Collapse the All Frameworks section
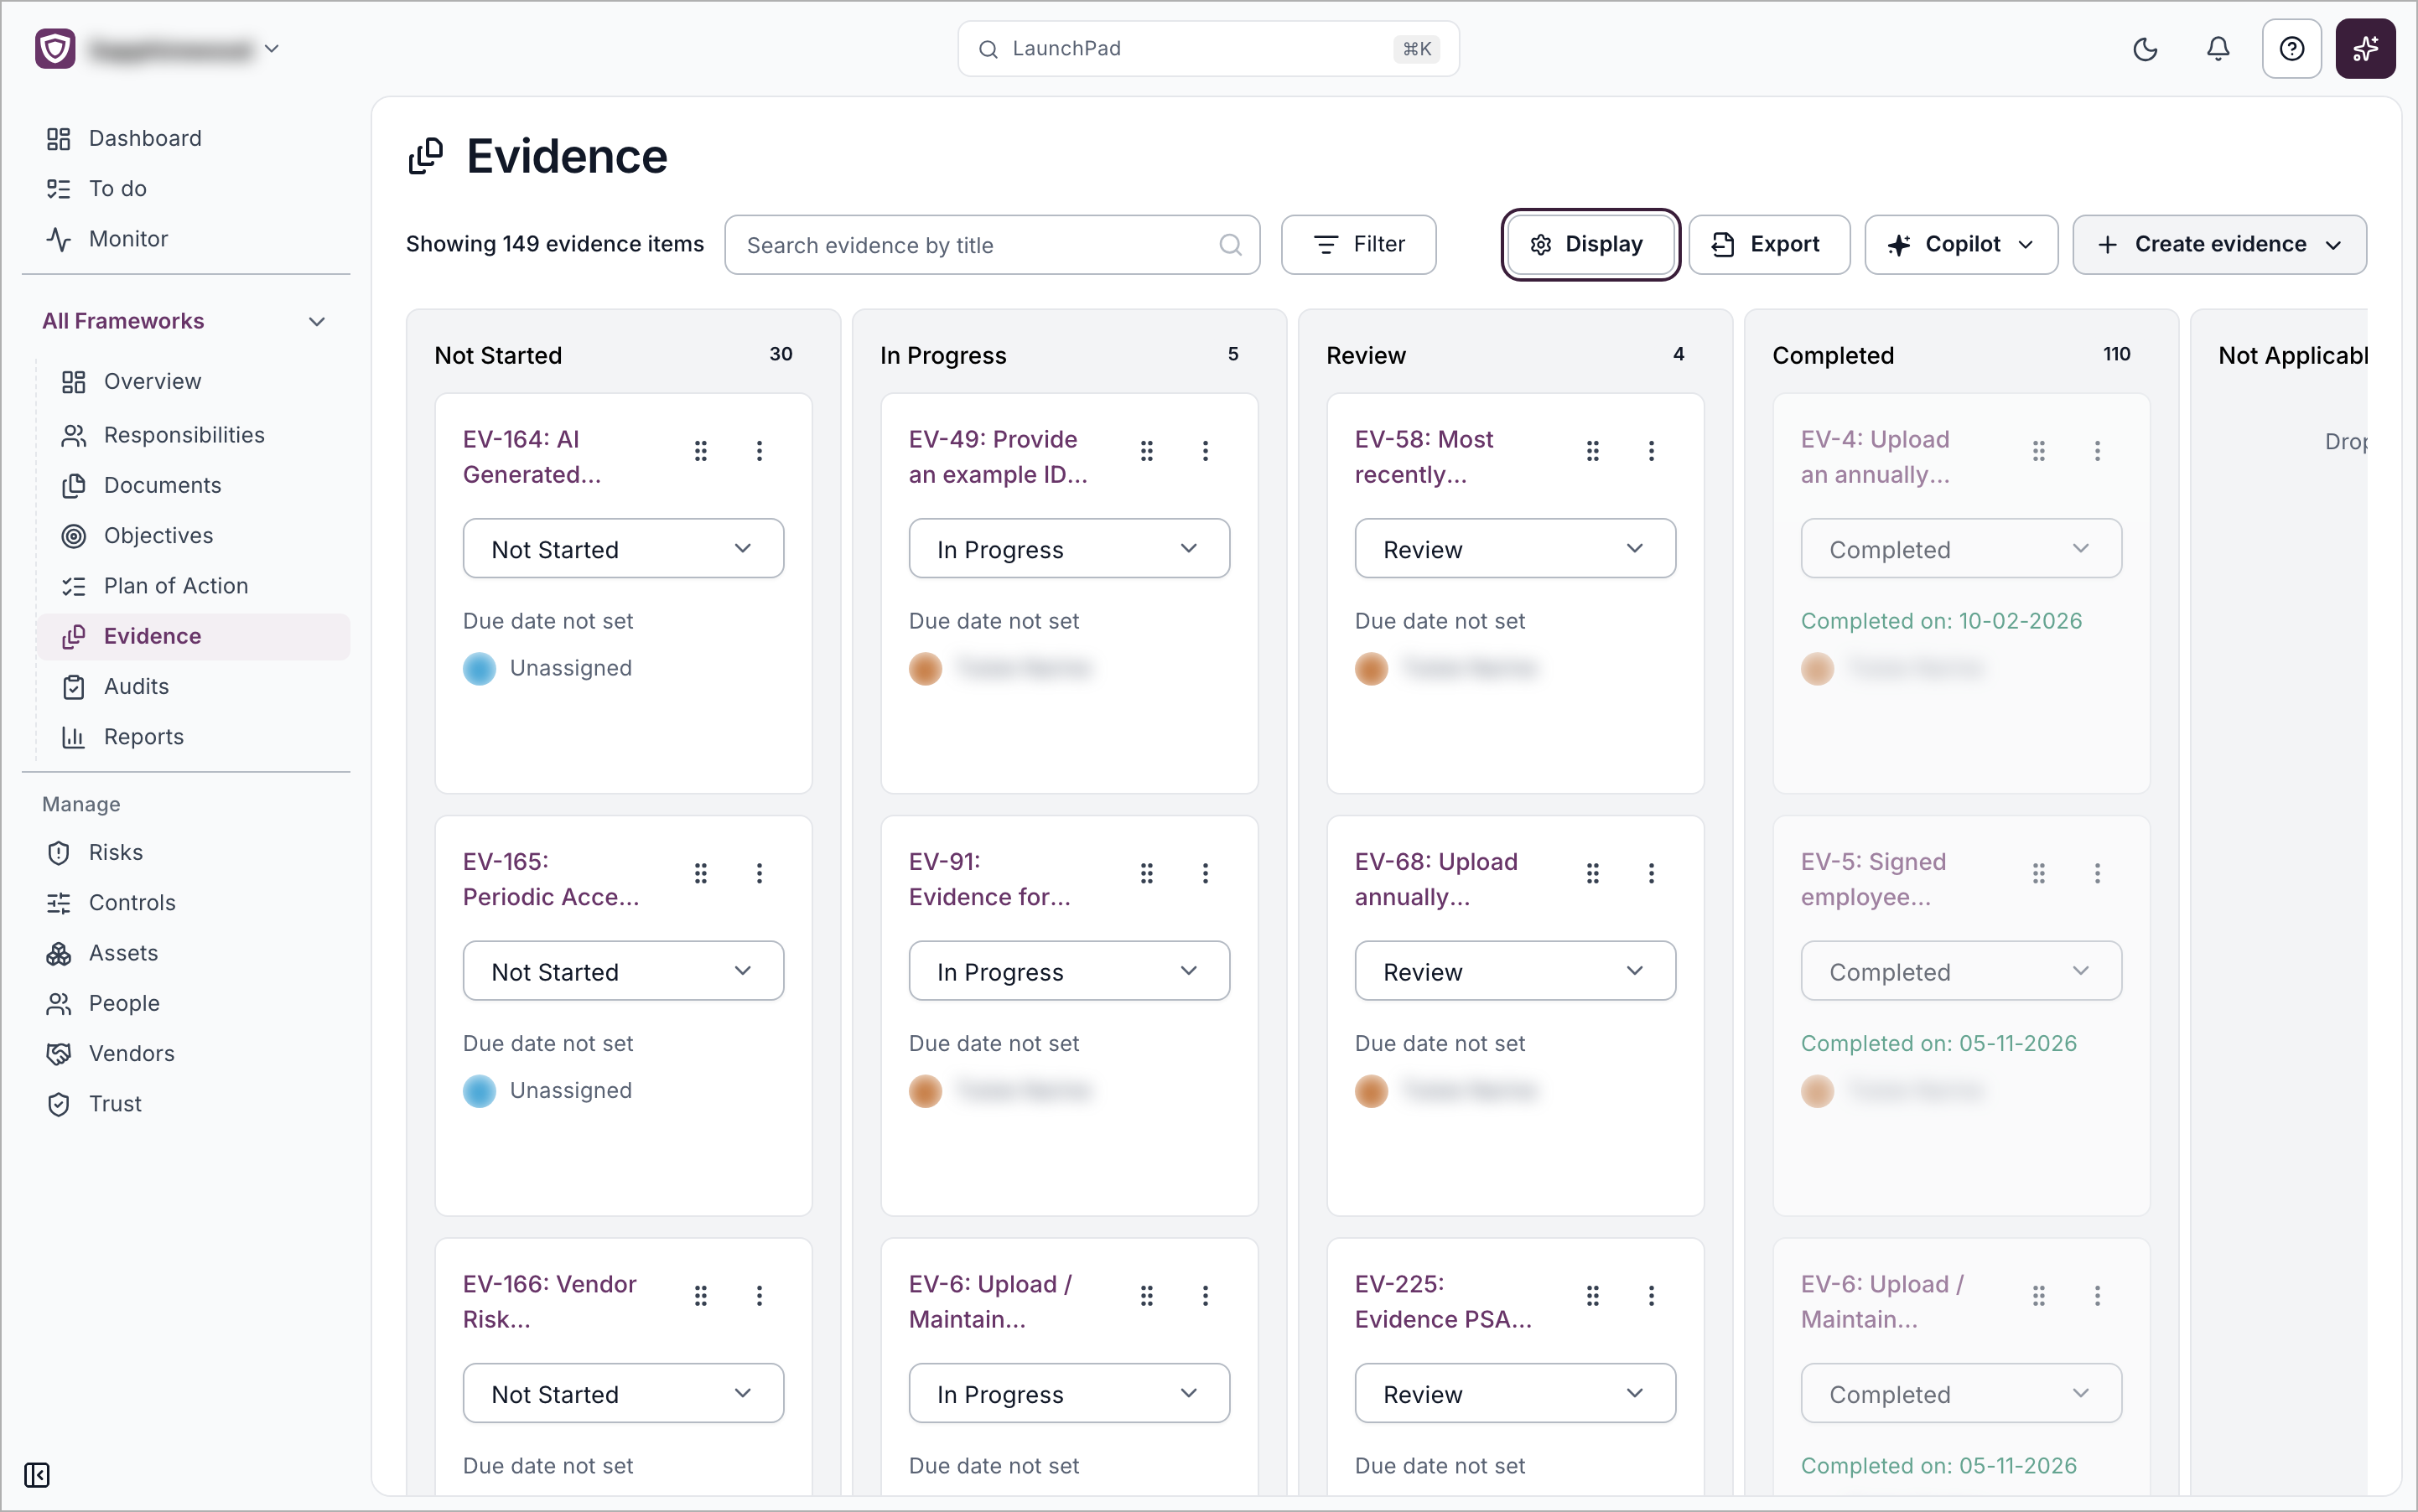Screen dimensions: 2418x1512 coord(316,321)
